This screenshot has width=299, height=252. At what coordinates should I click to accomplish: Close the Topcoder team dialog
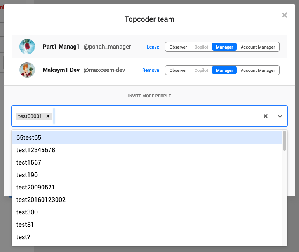click(285, 15)
